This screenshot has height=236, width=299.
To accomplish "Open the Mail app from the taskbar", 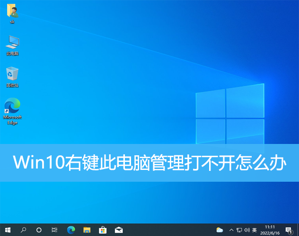I will coord(119,230).
